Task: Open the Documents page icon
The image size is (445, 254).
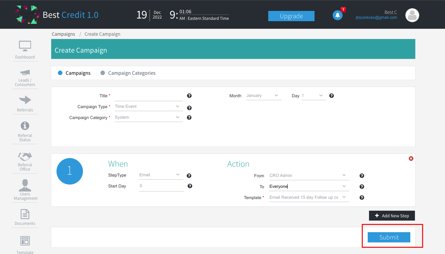Action: [25, 214]
